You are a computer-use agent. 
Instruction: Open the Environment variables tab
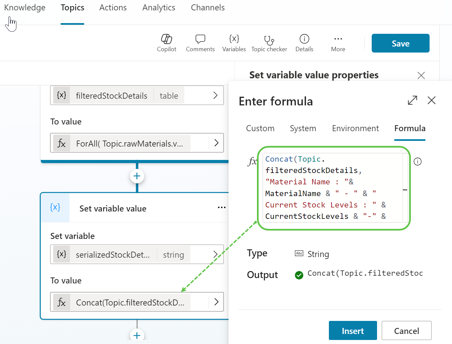pos(355,128)
